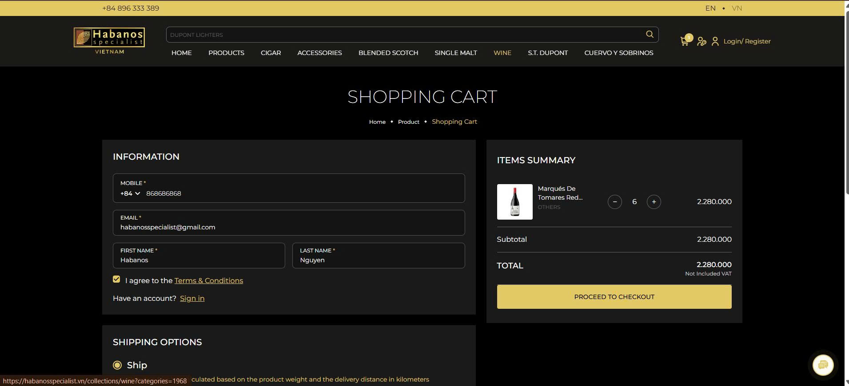Click the TOTAL amount 2.280.000

[714, 264]
